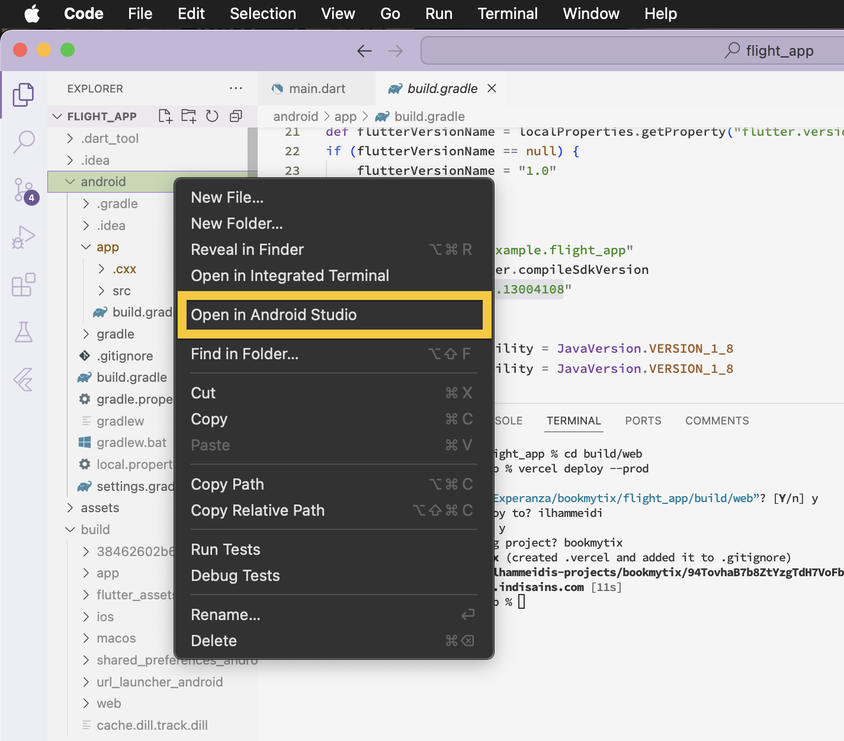Screen dimensions: 844x741
Task: Go back with the left arrow button
Action: 364,51
